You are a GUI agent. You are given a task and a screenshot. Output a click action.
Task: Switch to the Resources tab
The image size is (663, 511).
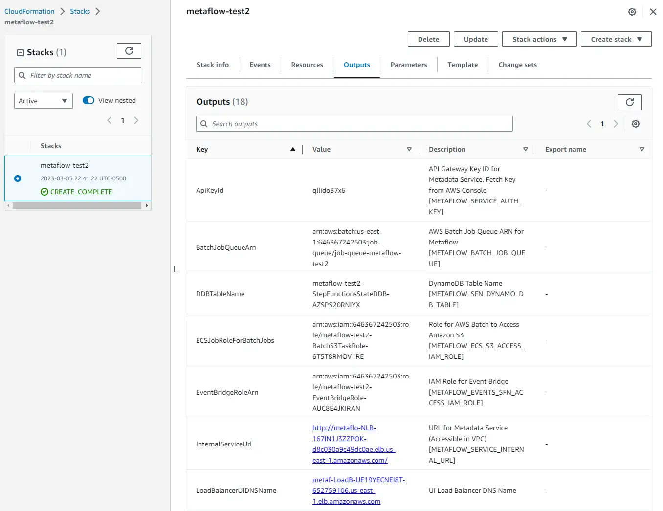click(x=307, y=65)
